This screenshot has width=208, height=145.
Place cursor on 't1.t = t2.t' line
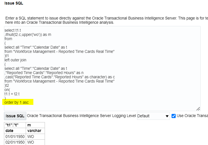coord(12,94)
